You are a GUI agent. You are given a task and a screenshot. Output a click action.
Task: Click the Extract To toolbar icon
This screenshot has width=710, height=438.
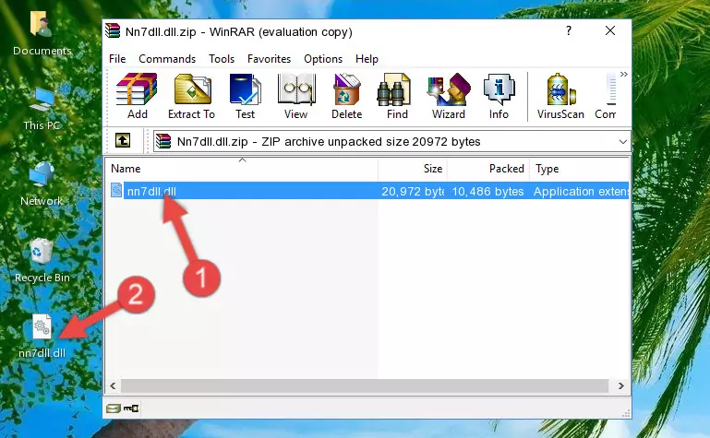coord(191,96)
